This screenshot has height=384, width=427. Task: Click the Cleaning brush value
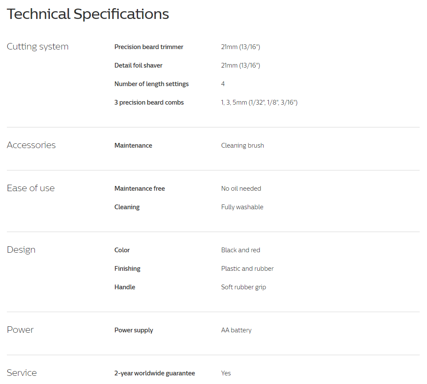click(x=243, y=146)
